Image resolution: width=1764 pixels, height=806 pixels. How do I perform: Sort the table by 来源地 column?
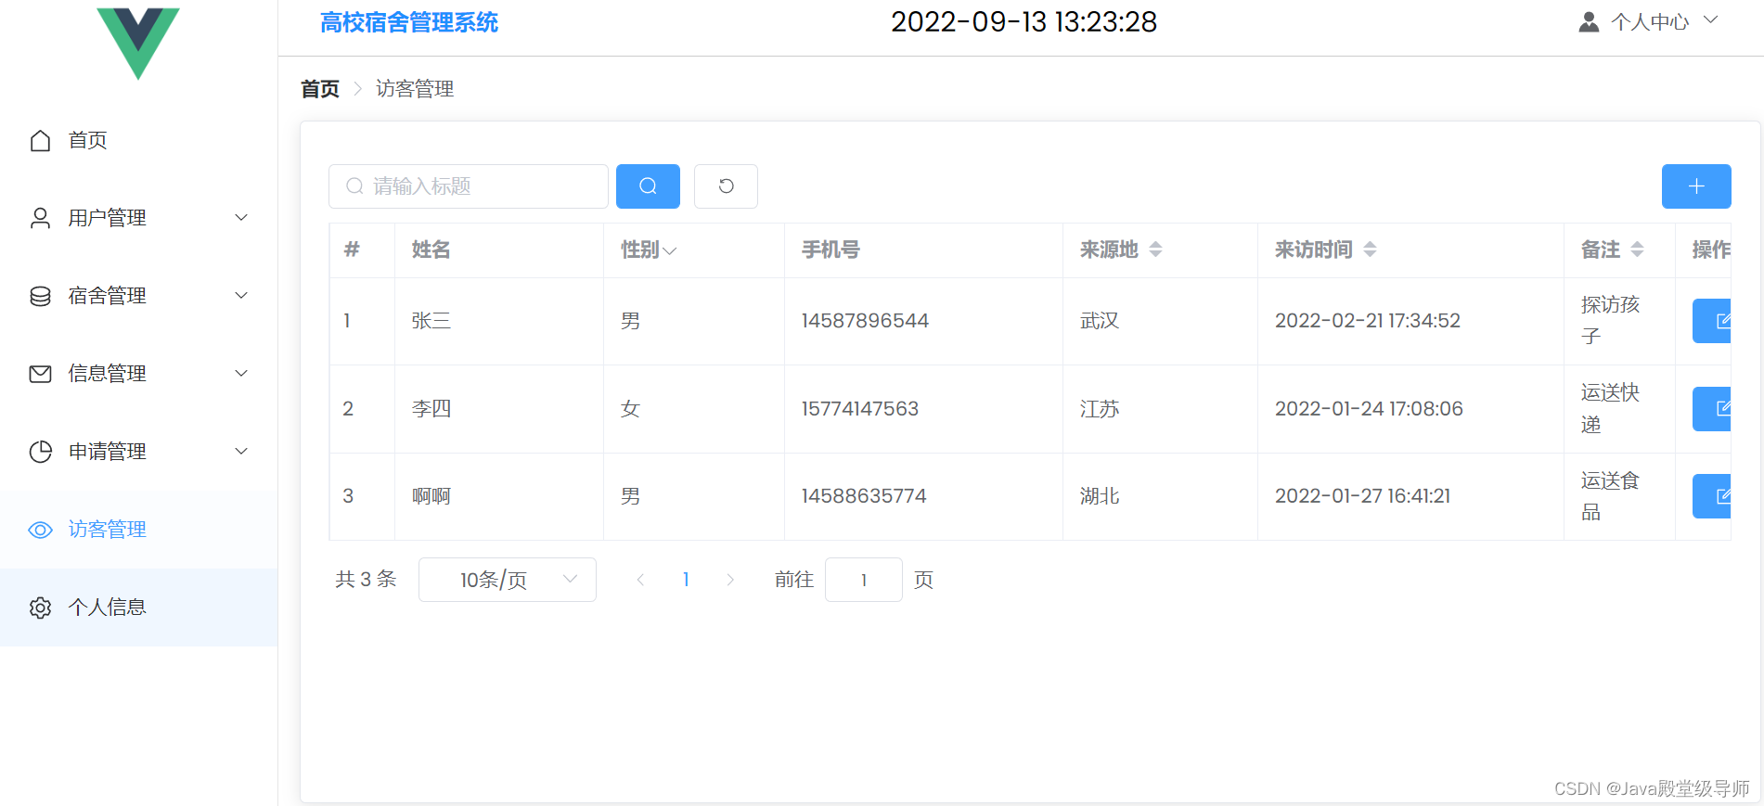point(1155,249)
